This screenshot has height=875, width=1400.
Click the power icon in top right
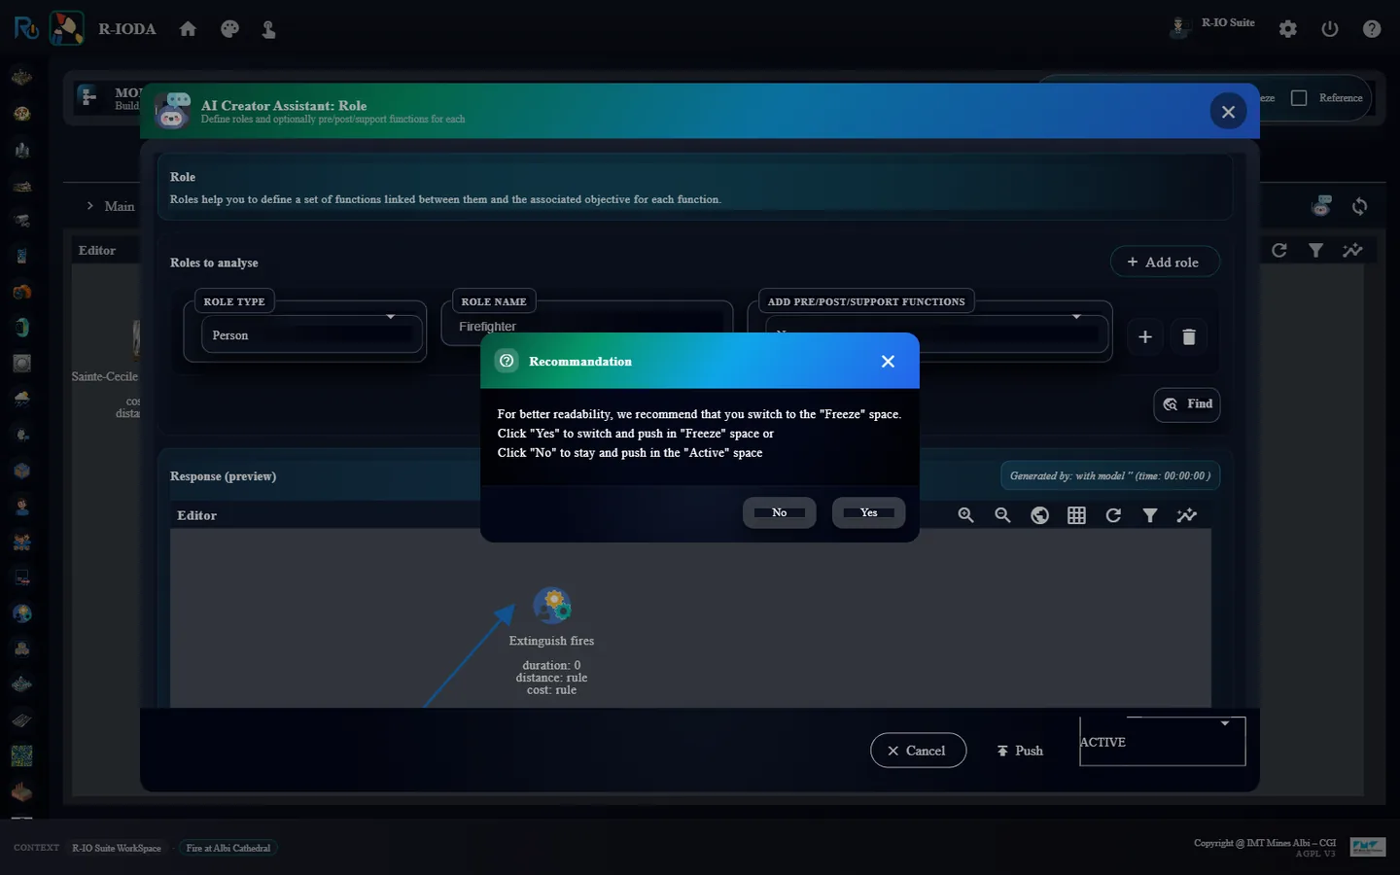(x=1330, y=29)
